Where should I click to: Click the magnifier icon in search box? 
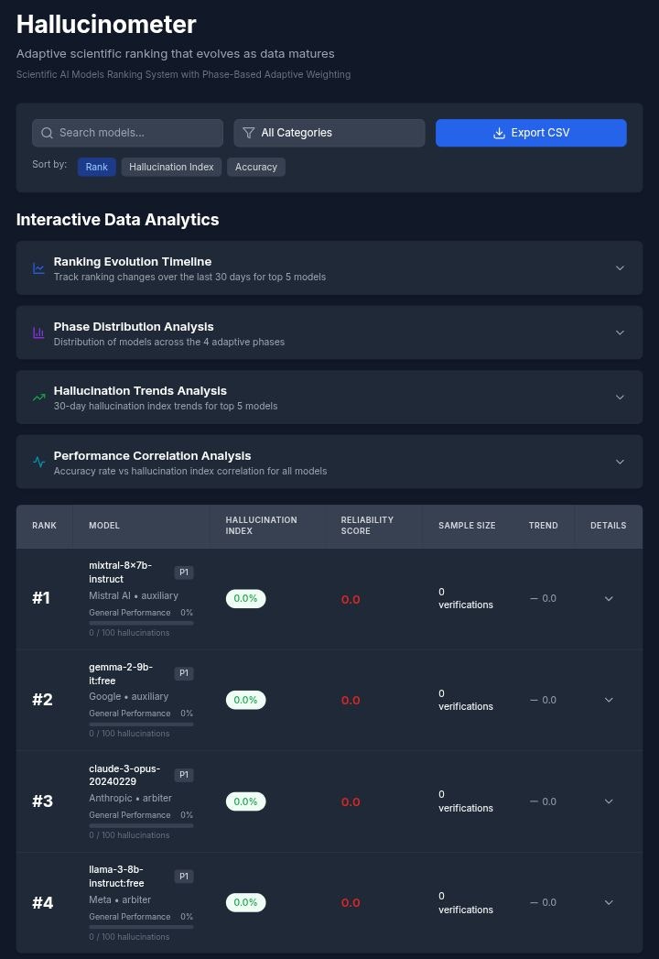tap(48, 133)
